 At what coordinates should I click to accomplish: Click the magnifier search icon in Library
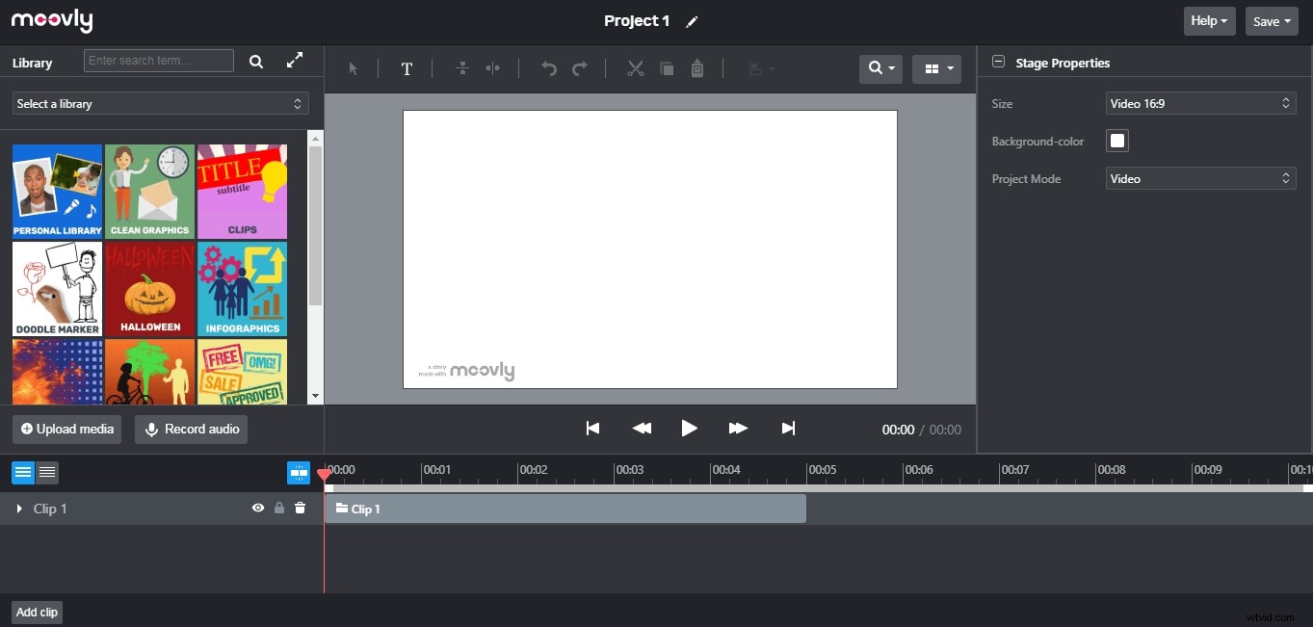[256, 60]
